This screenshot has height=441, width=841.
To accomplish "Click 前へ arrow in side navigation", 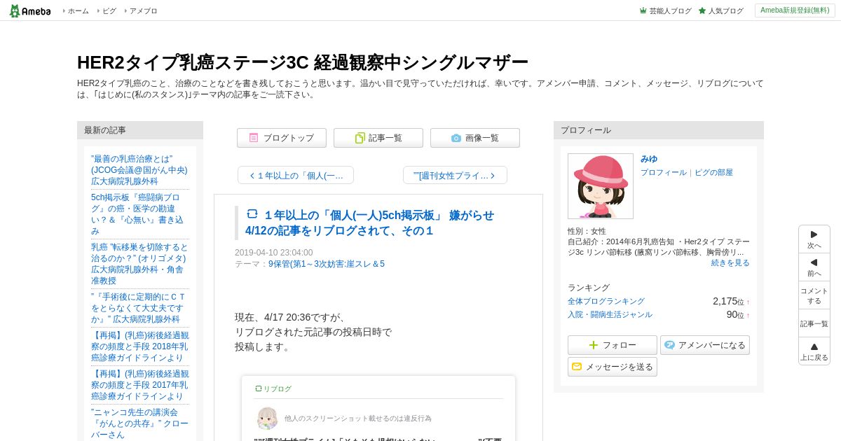I will click(814, 267).
